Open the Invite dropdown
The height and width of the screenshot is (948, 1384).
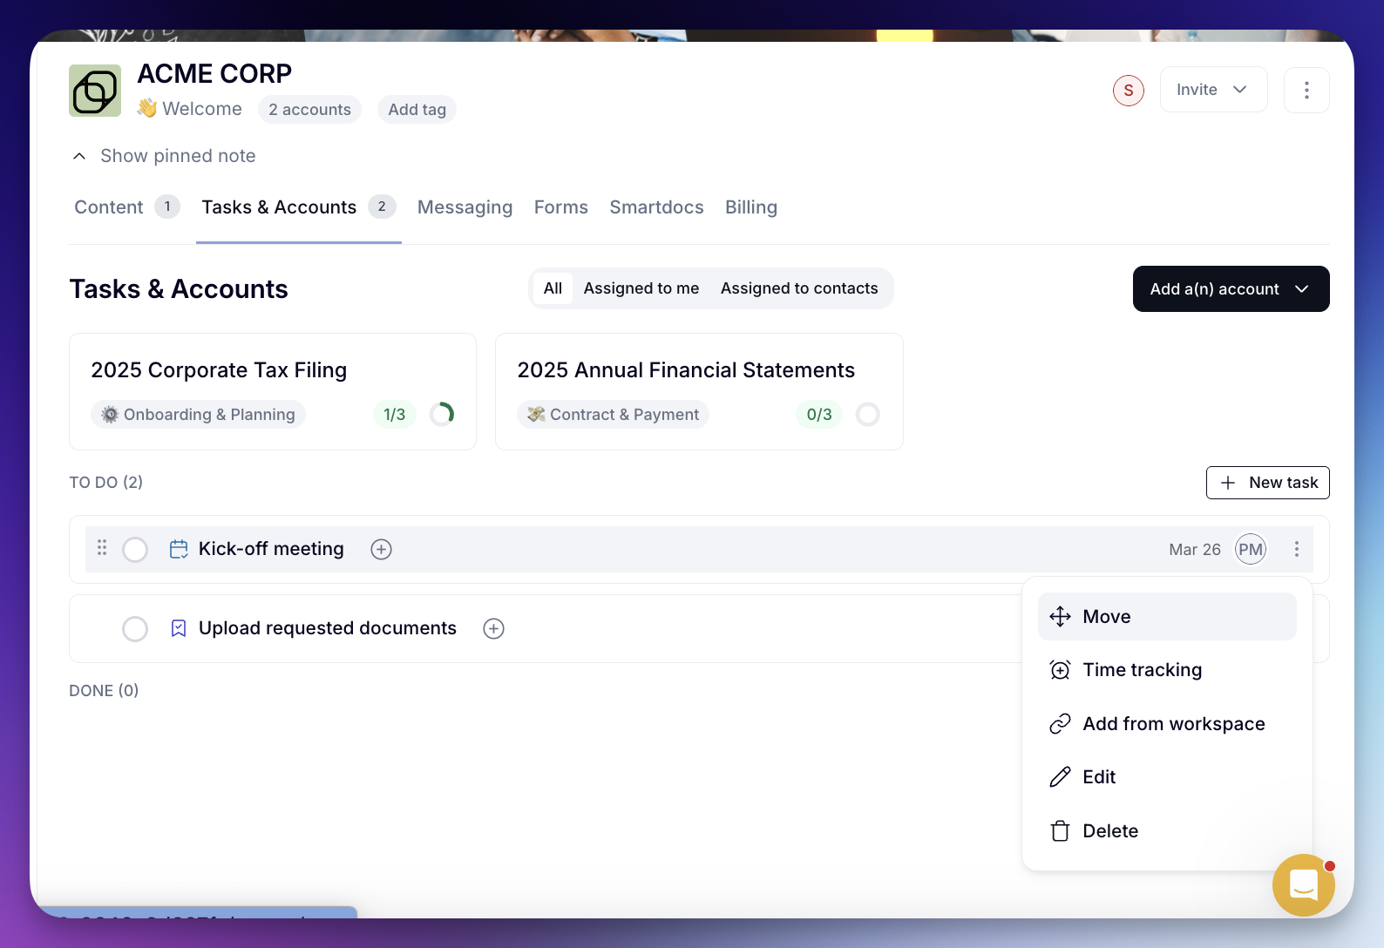pos(1212,90)
